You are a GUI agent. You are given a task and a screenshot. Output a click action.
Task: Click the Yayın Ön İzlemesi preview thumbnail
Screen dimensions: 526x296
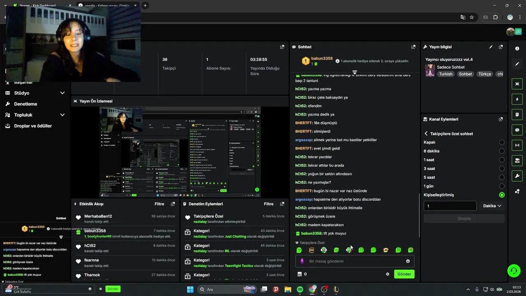180,152
